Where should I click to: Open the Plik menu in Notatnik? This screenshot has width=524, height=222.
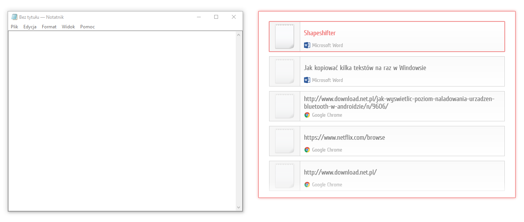[x=15, y=27]
